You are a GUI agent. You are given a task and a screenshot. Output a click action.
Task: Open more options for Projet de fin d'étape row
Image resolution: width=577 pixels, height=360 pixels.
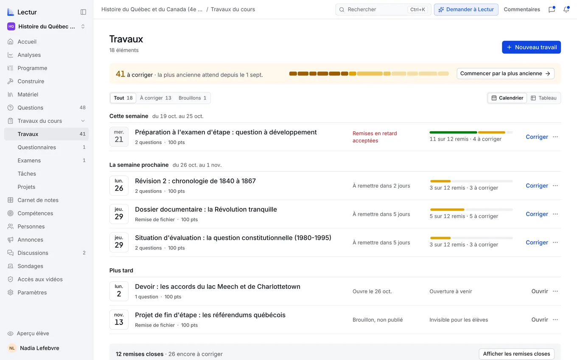coord(555,319)
